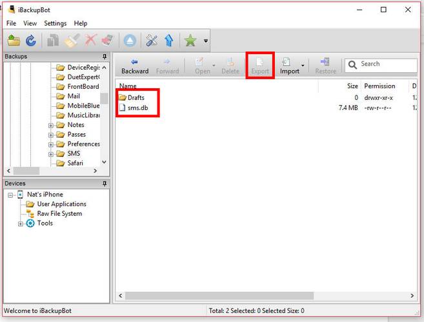Click file list horizontal scrollbar right arrow
Image resolution: width=424 pixels, height=322 pixels.
pyautogui.click(x=412, y=296)
